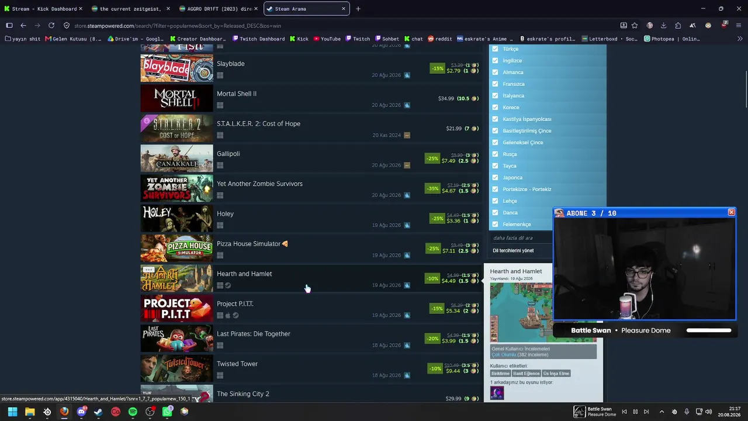Image resolution: width=748 pixels, height=421 pixels.
Task: Skip to previous track in taskbar media controls
Action: pyautogui.click(x=624, y=412)
